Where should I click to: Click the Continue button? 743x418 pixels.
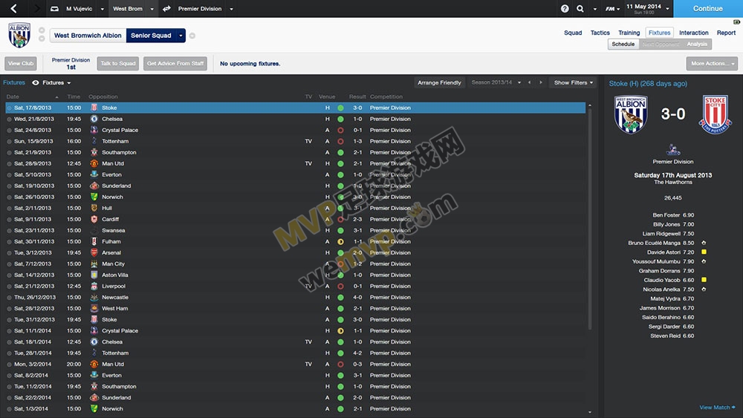click(708, 8)
